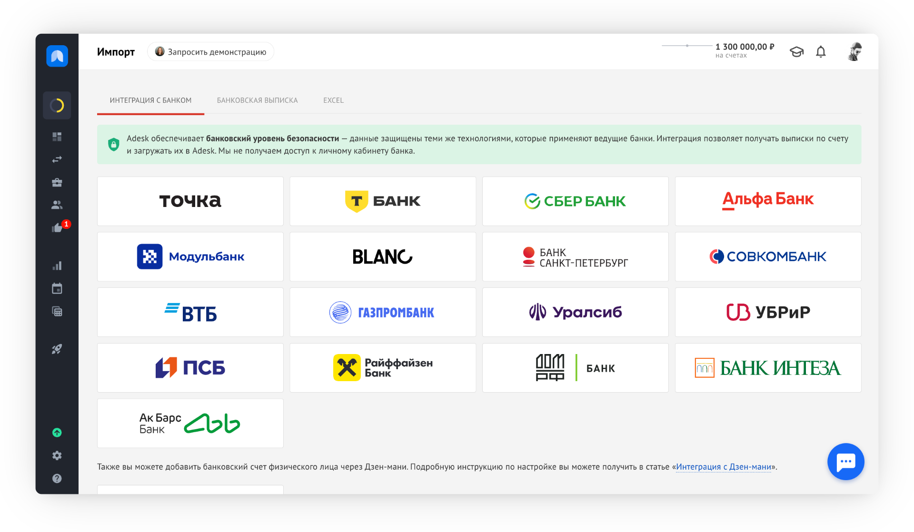Open the contacts people icon in sidebar

point(57,205)
